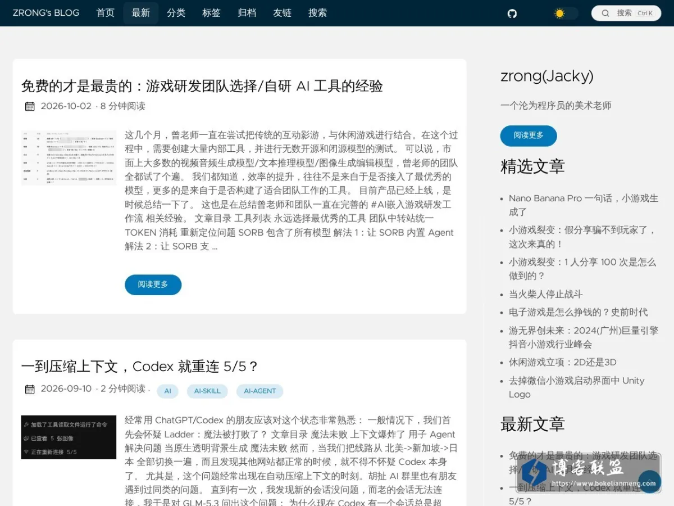Click the 2026-09-10 post date
674x506 pixels.
click(x=66, y=389)
